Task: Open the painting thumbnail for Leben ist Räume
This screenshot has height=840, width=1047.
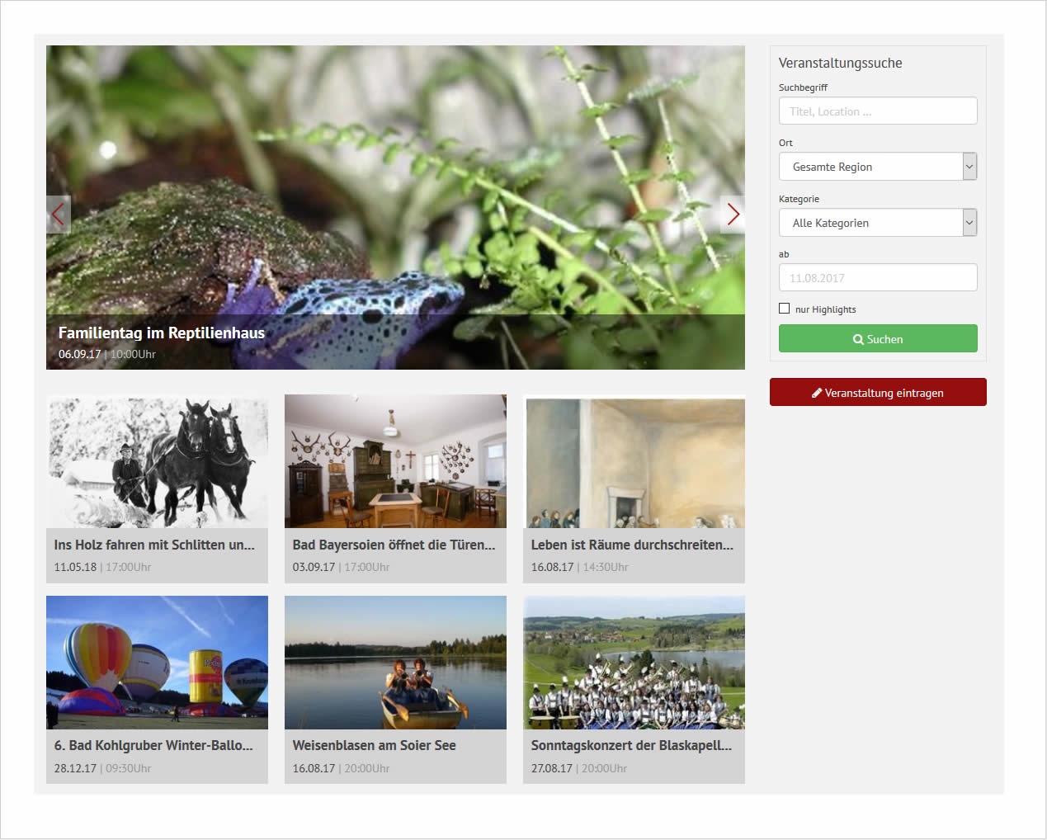Action: [x=634, y=462]
